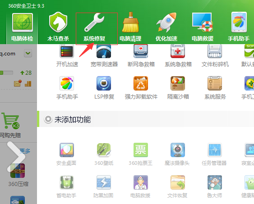Expand the account dropdown arrow beside q.com
Screen dimensions: 254x204
point(28,53)
